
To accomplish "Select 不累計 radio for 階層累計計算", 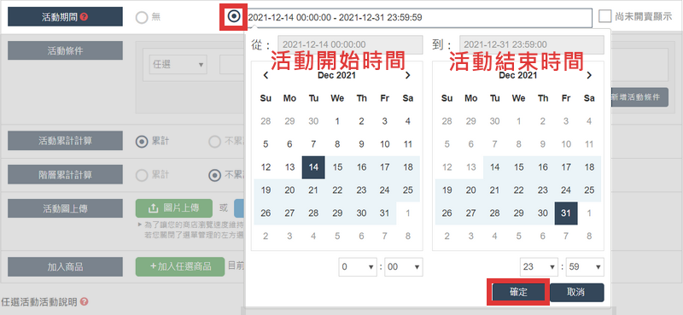I will [215, 175].
